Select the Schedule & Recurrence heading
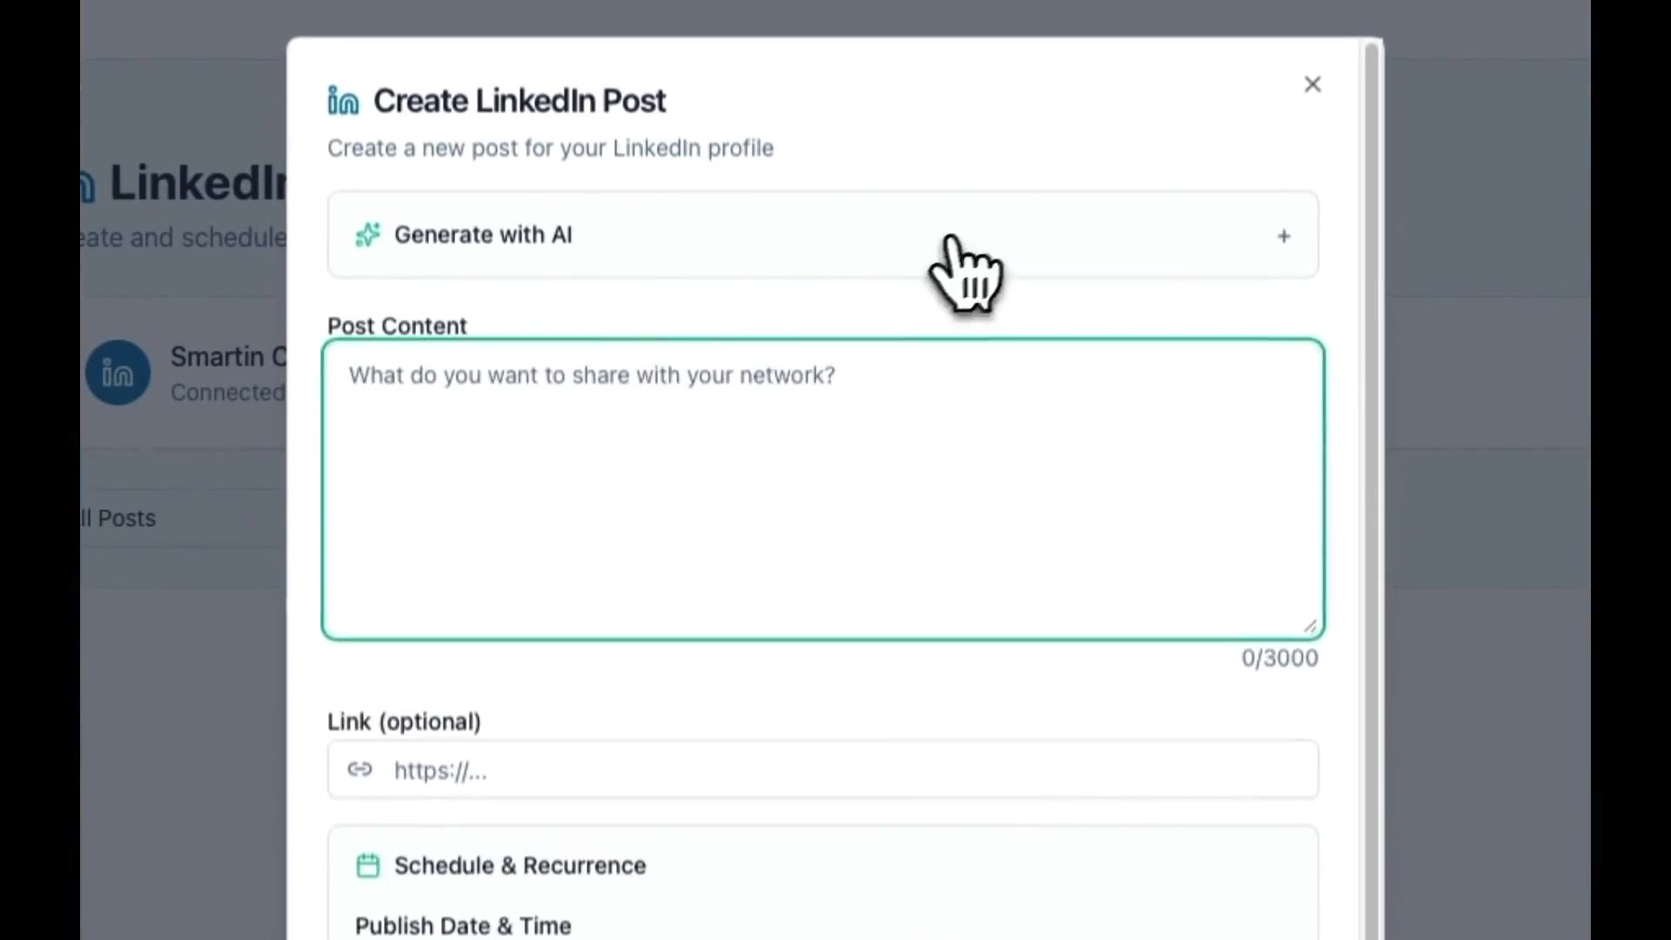 coord(520,866)
